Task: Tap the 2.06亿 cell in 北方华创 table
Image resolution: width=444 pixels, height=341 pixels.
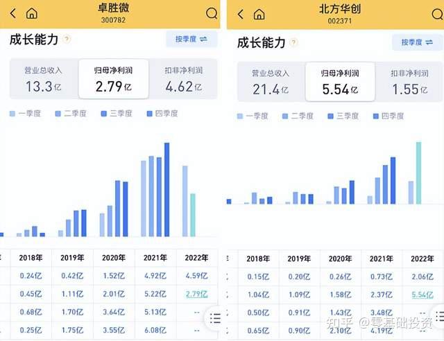Action: 422,277
